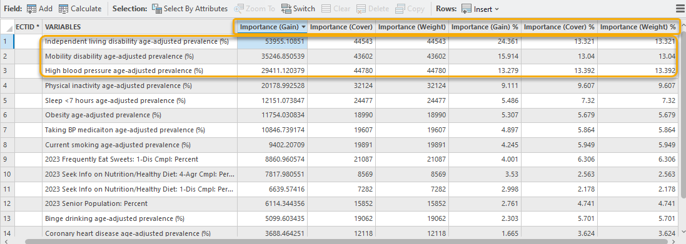Click cell 'Physical inactivity age-adjusted prevalence (%)'

tap(139, 86)
